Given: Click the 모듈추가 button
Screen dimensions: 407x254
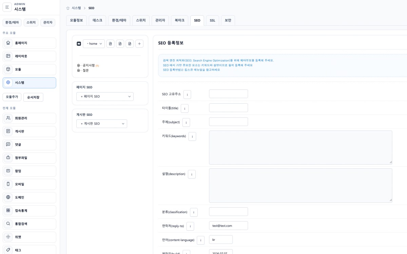Looking at the screenshot, I should pos(12,97).
